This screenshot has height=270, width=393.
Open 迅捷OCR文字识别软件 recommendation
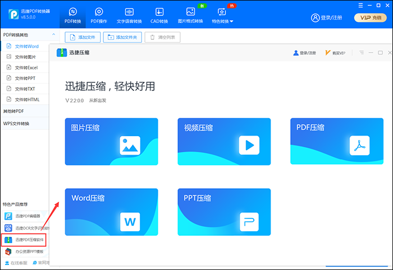tap(25, 228)
